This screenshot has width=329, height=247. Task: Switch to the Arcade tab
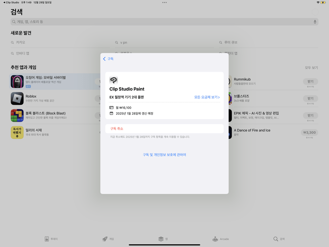220,239
